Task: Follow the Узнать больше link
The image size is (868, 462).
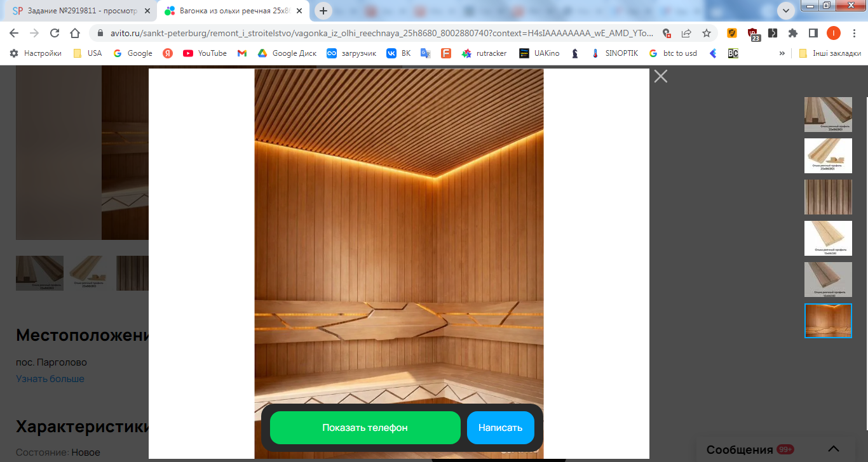Action: (50, 379)
